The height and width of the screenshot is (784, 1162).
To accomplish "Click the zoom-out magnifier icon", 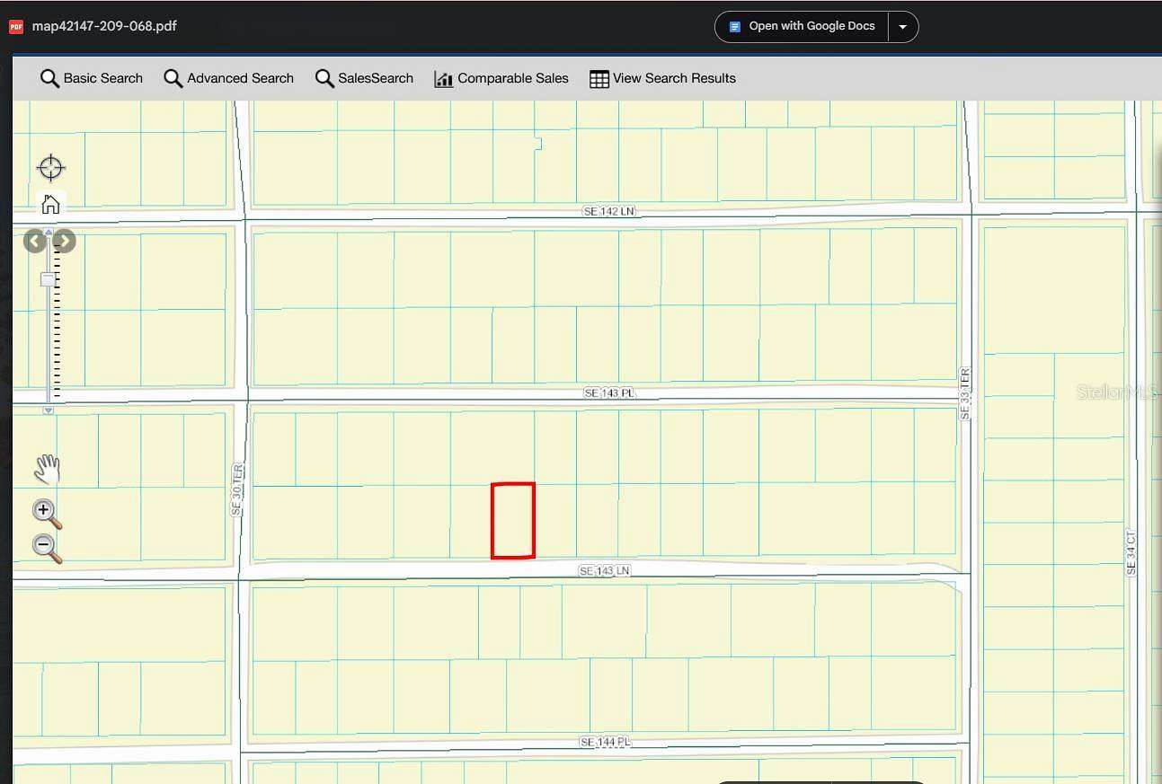I will (x=45, y=547).
